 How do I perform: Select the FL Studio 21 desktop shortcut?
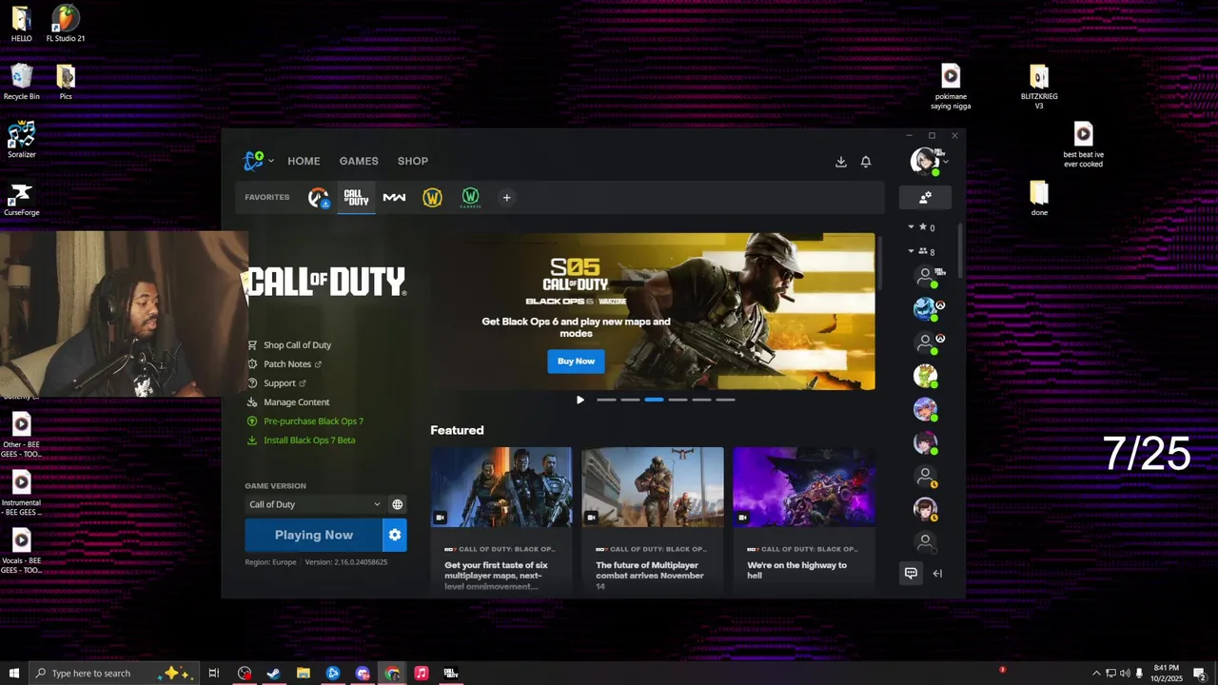coord(66,25)
